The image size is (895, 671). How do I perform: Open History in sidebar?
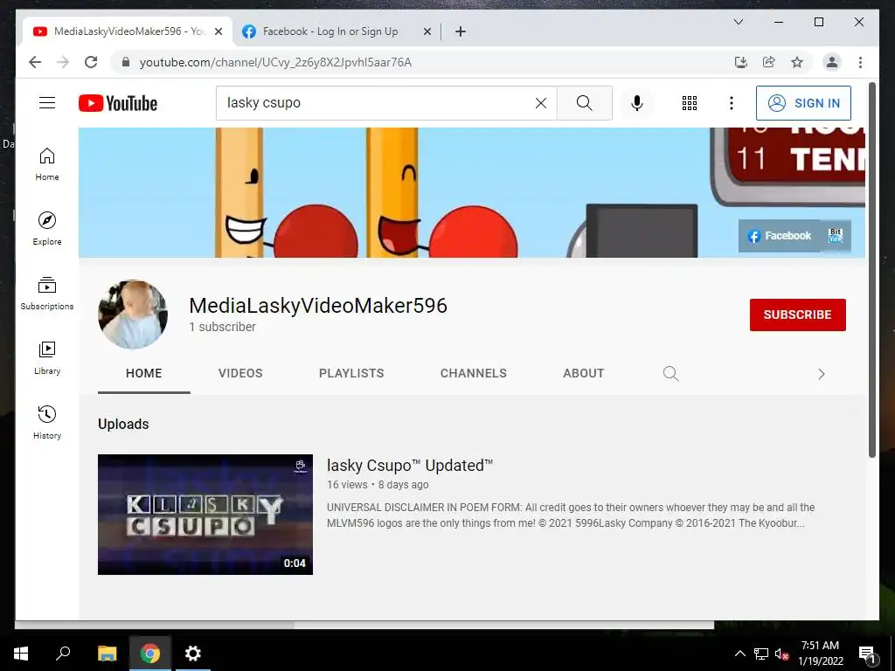pyautogui.click(x=47, y=422)
